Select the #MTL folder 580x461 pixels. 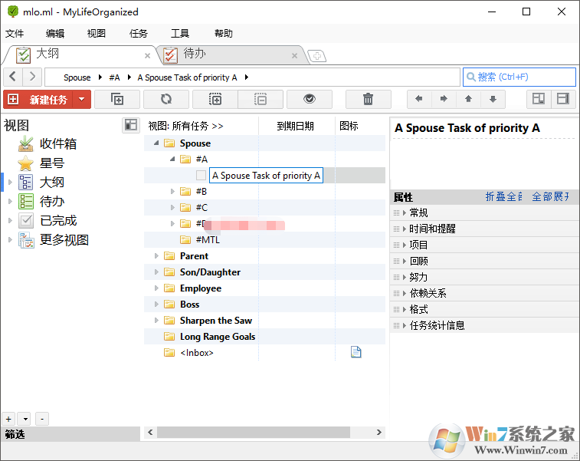[x=208, y=240]
